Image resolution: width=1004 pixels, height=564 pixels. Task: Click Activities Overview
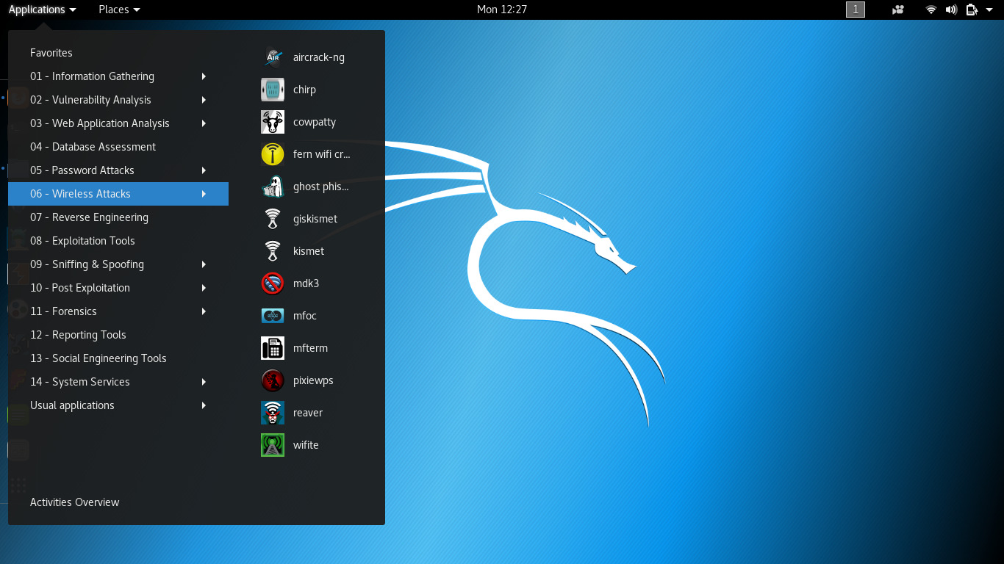(x=74, y=502)
